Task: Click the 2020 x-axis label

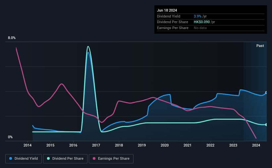Action: click(x=165, y=145)
